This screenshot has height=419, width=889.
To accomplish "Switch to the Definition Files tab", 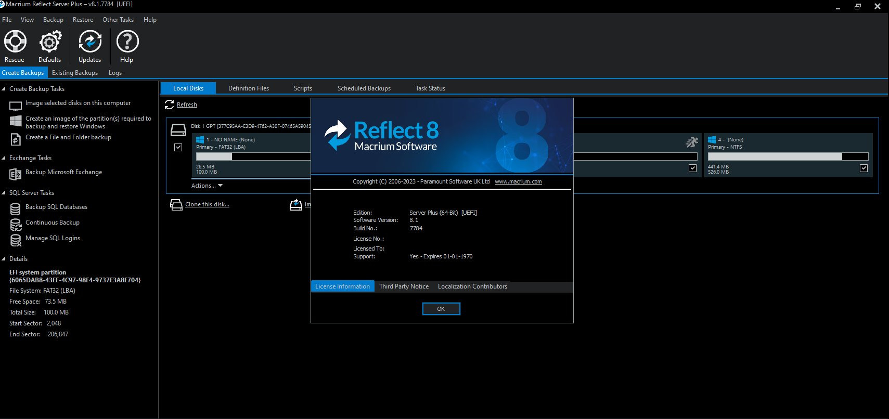I will (249, 88).
